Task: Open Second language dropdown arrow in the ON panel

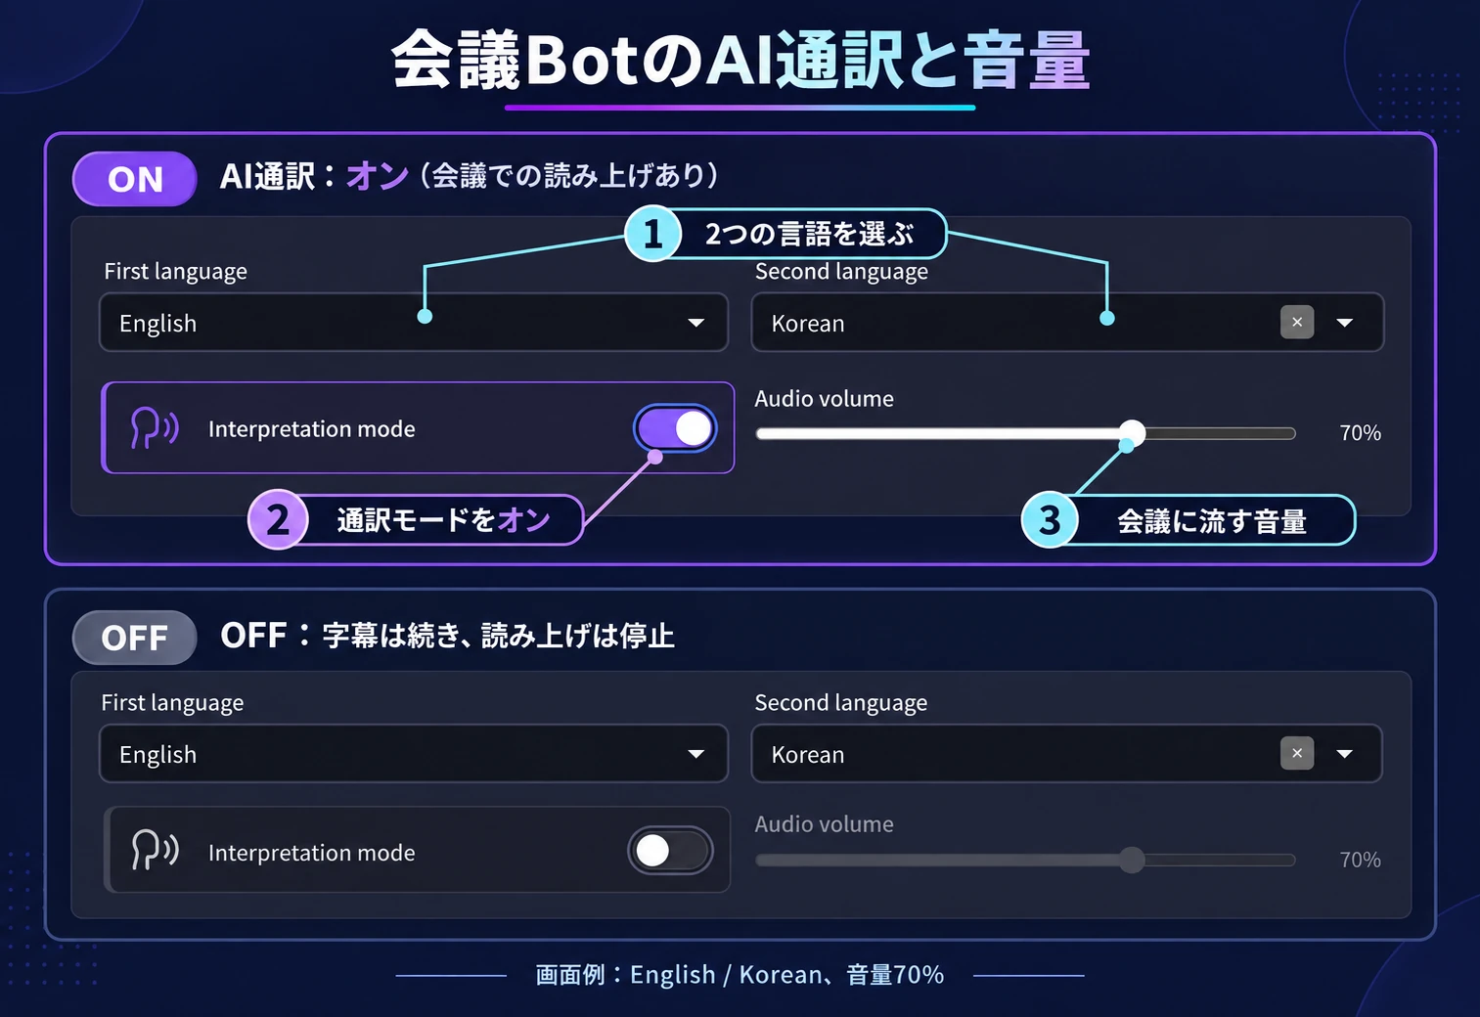Action: pos(1345,323)
